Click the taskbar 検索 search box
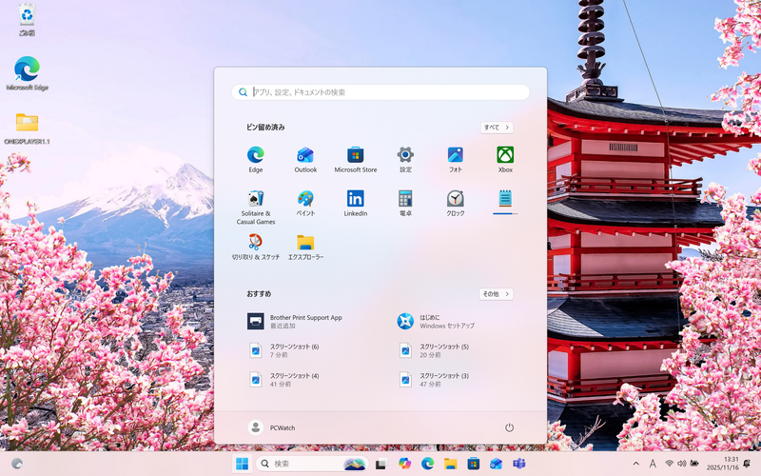Viewport: 761px width, 476px height. (312, 464)
